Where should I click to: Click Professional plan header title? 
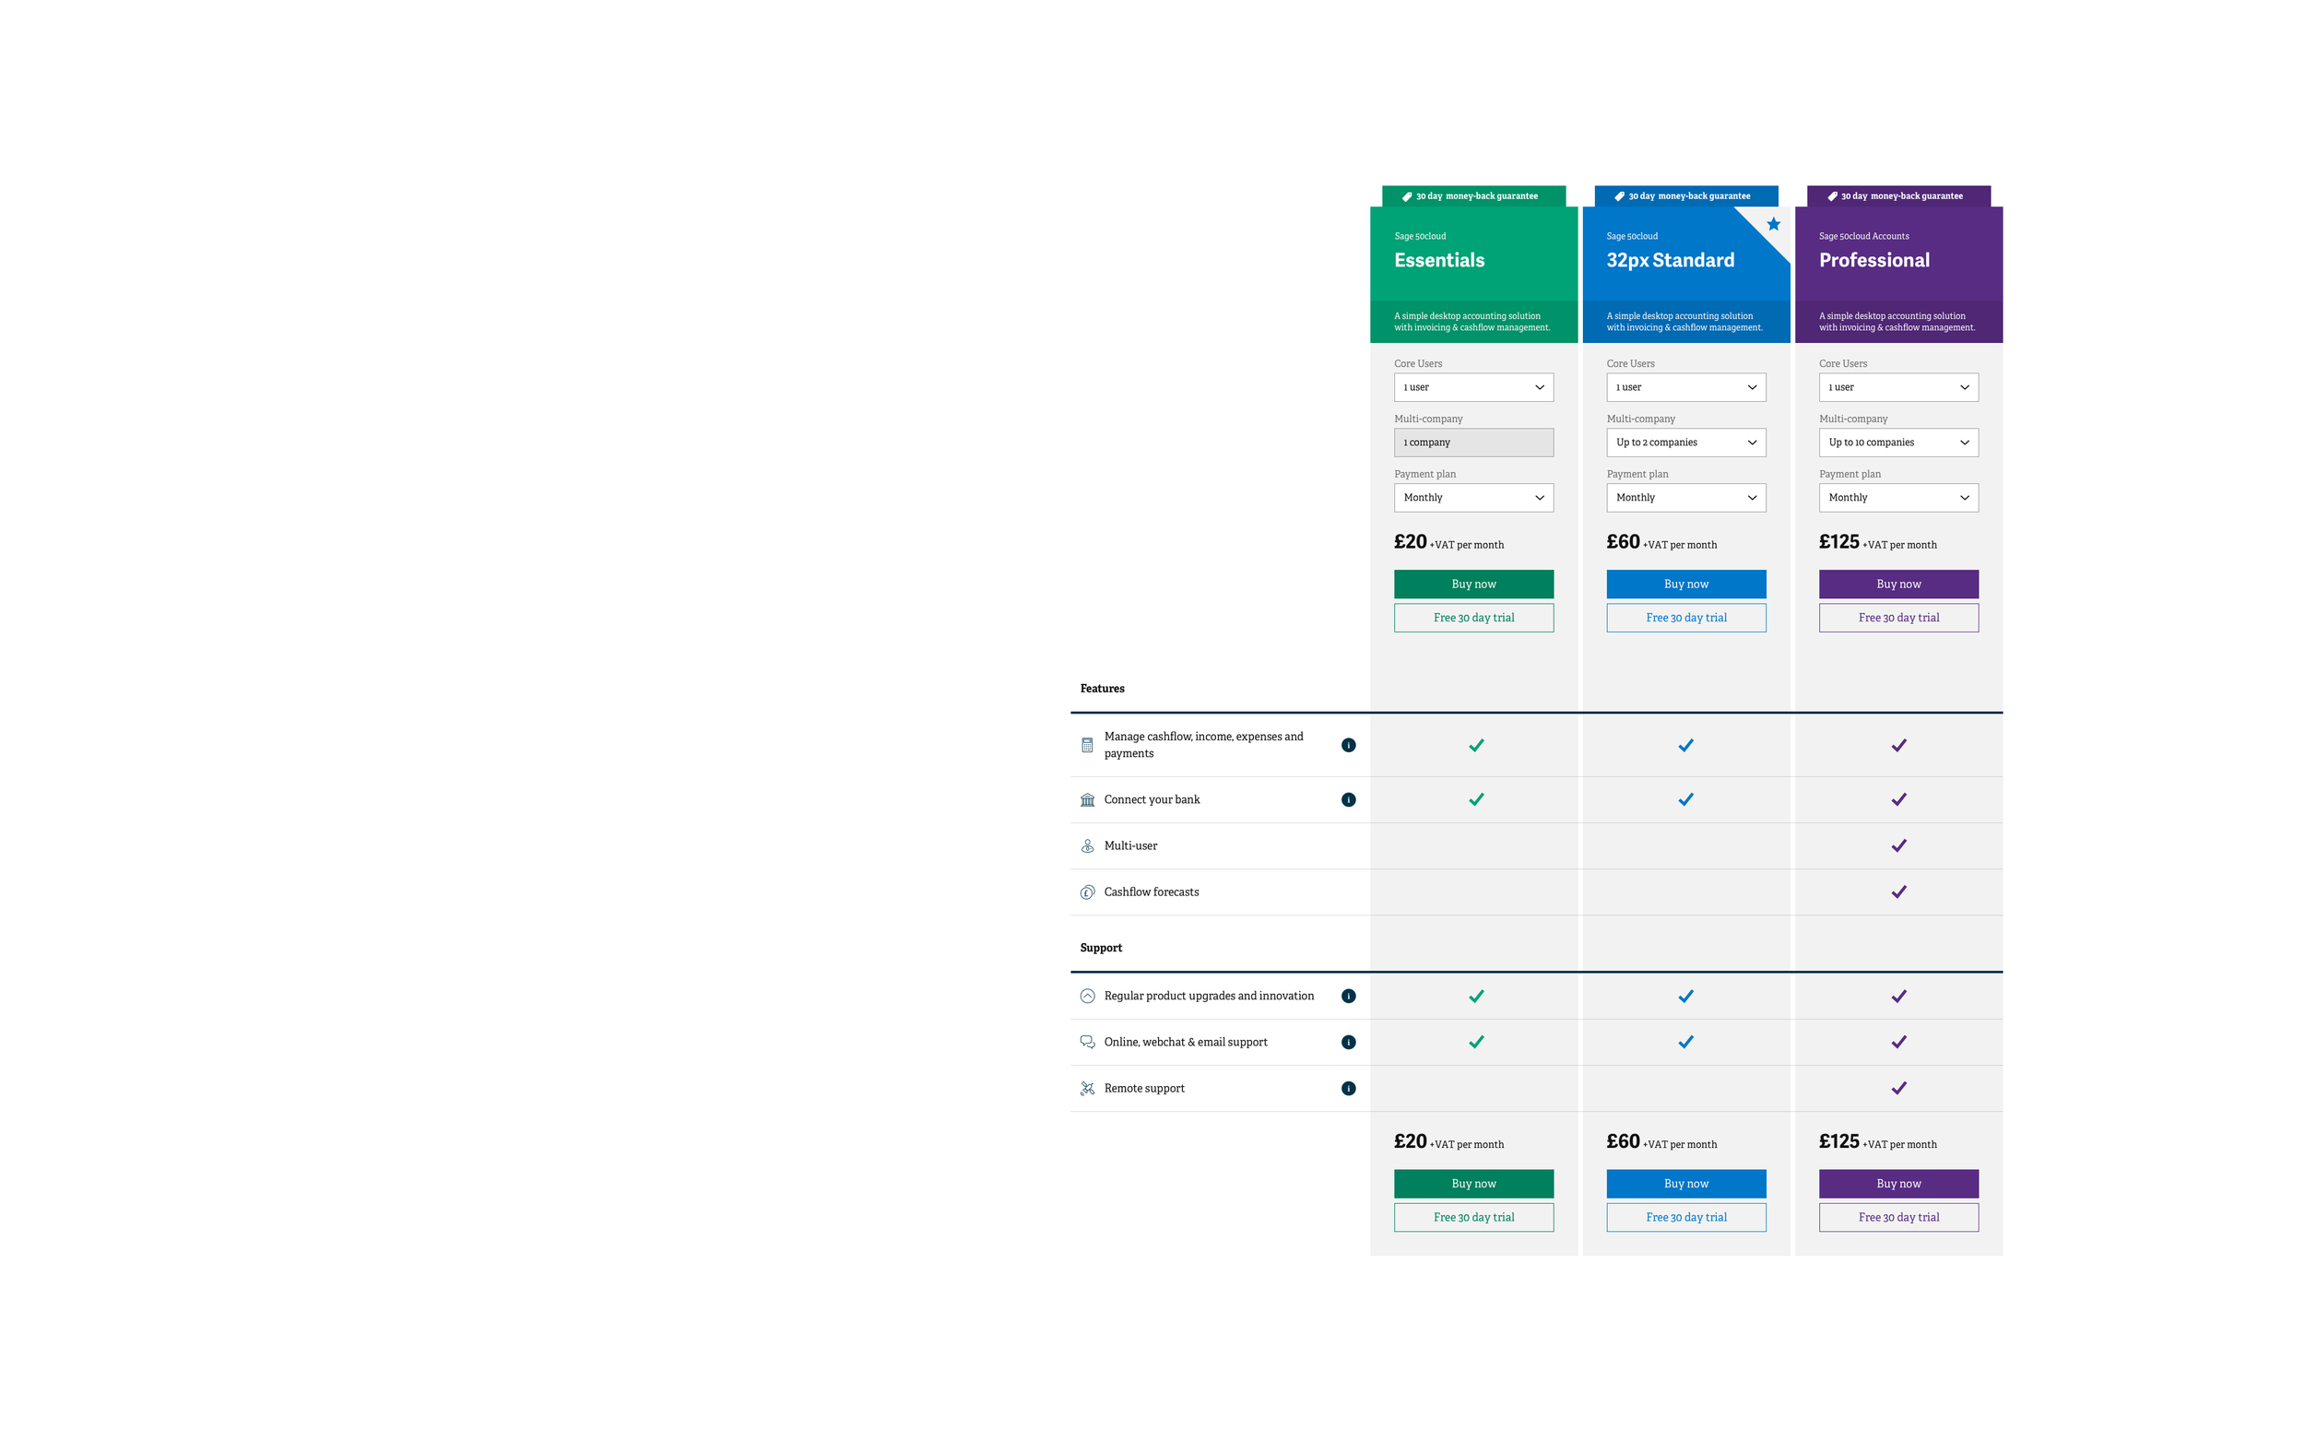point(1874,260)
